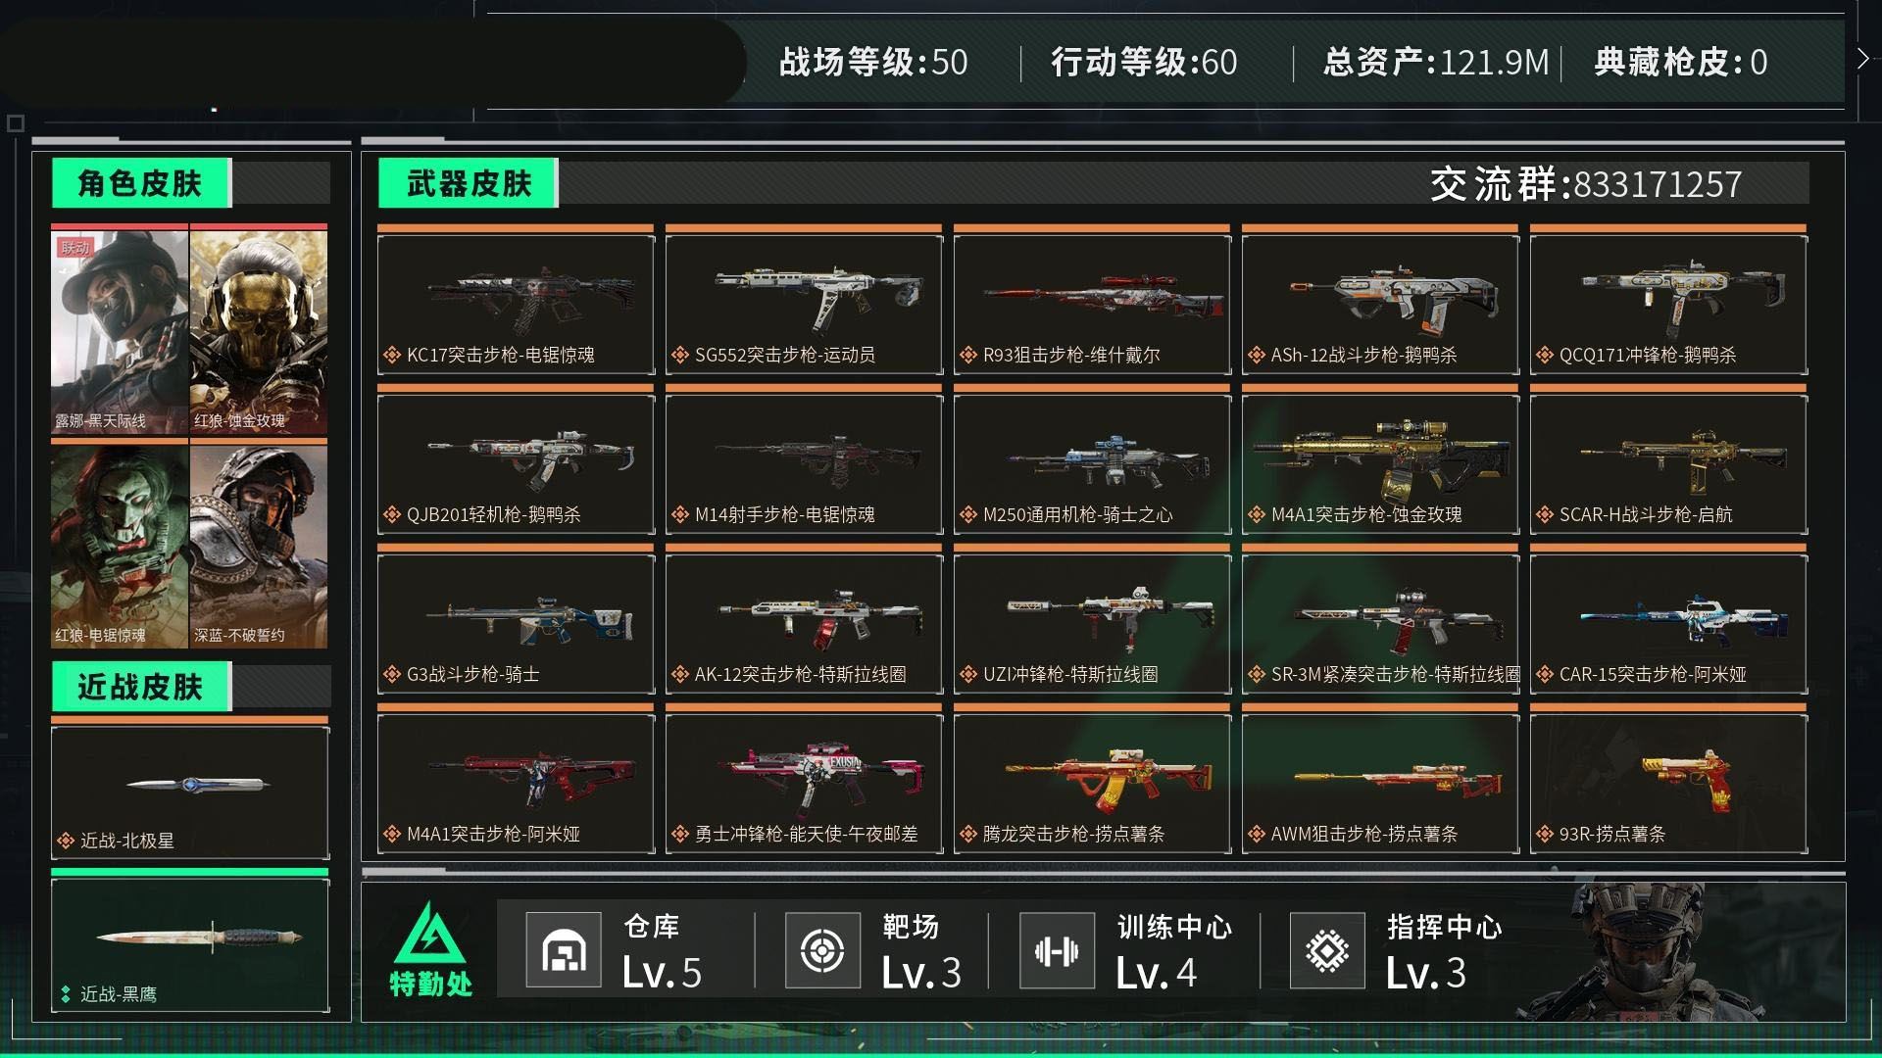Select the 武器皮肤 section tab
This screenshot has height=1058, width=1882.
(469, 183)
